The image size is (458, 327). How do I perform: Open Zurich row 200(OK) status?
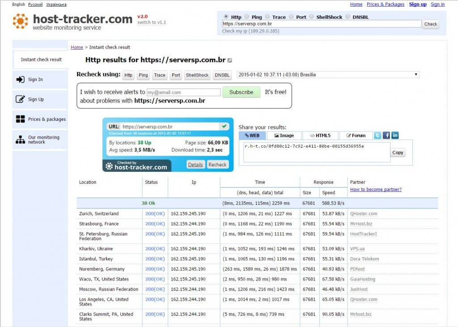[x=155, y=214]
